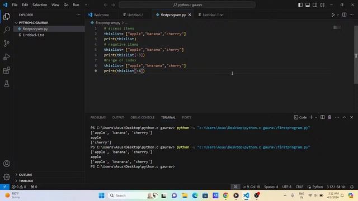Go back with the left arrow
Screen dimensions: 358x201
pos(106,5)
